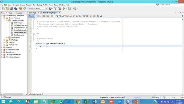Open the Refactor menu
Image resolution: width=184 pixels, height=104 pixels.
click(x=29, y=5)
